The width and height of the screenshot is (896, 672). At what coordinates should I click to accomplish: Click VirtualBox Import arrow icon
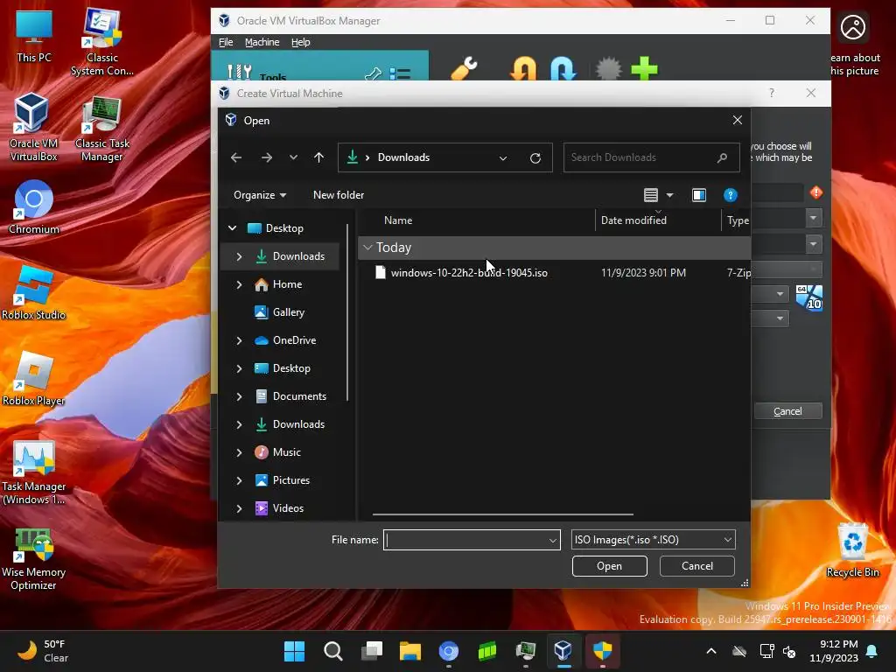523,68
